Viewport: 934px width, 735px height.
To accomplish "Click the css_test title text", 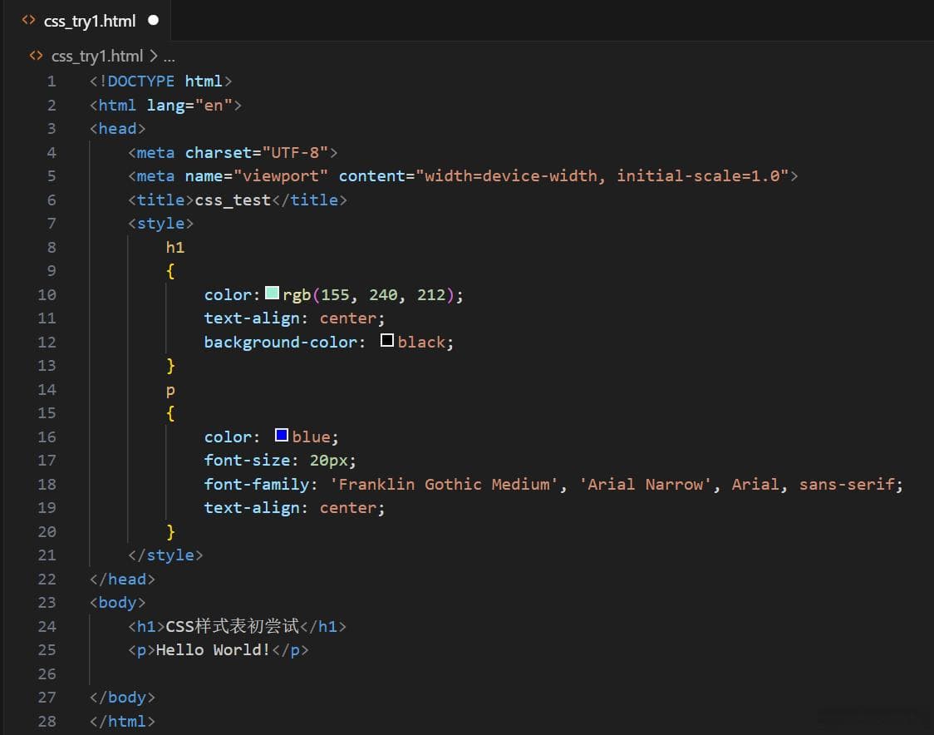I will [x=233, y=200].
